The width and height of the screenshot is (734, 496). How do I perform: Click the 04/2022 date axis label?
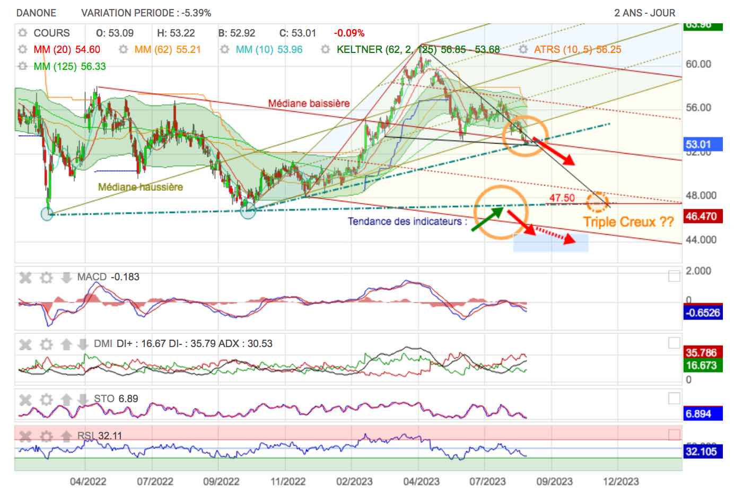(x=88, y=481)
